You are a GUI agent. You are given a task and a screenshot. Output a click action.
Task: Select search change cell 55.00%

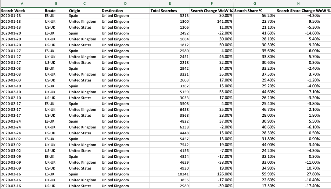pos(212,92)
